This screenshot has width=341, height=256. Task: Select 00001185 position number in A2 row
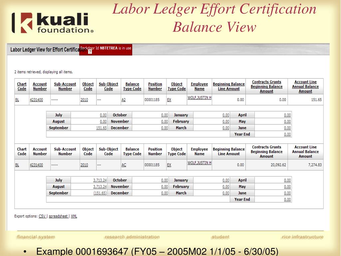tap(152, 100)
